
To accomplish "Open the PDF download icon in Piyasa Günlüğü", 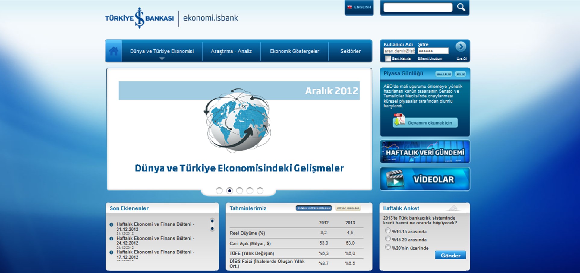I will (x=399, y=120).
